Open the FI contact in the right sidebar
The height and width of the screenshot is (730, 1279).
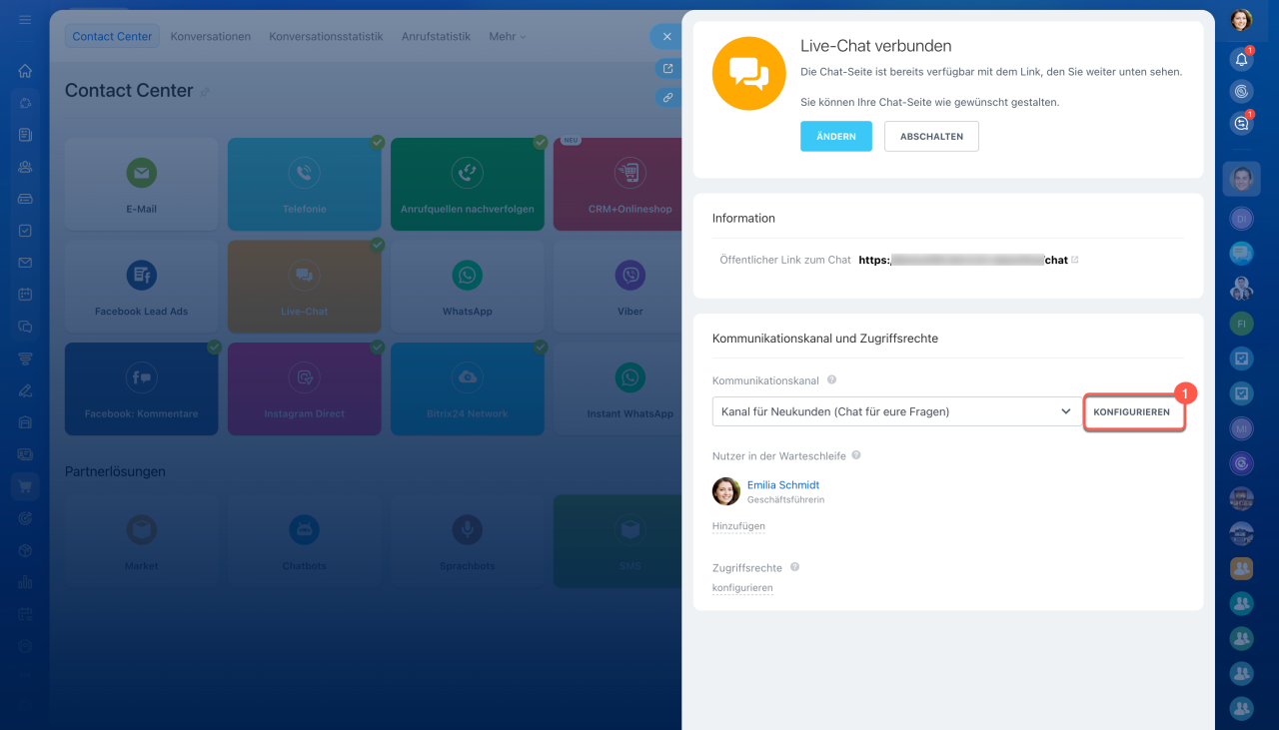click(1241, 325)
